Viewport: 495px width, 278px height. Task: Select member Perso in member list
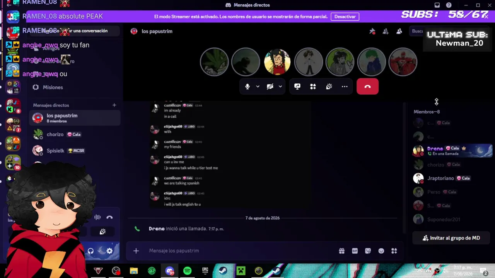point(452,192)
